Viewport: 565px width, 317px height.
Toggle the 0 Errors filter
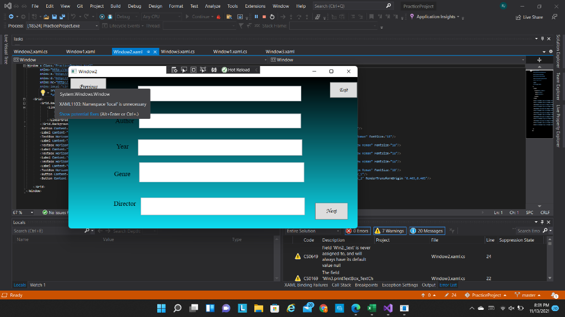tap(358, 231)
